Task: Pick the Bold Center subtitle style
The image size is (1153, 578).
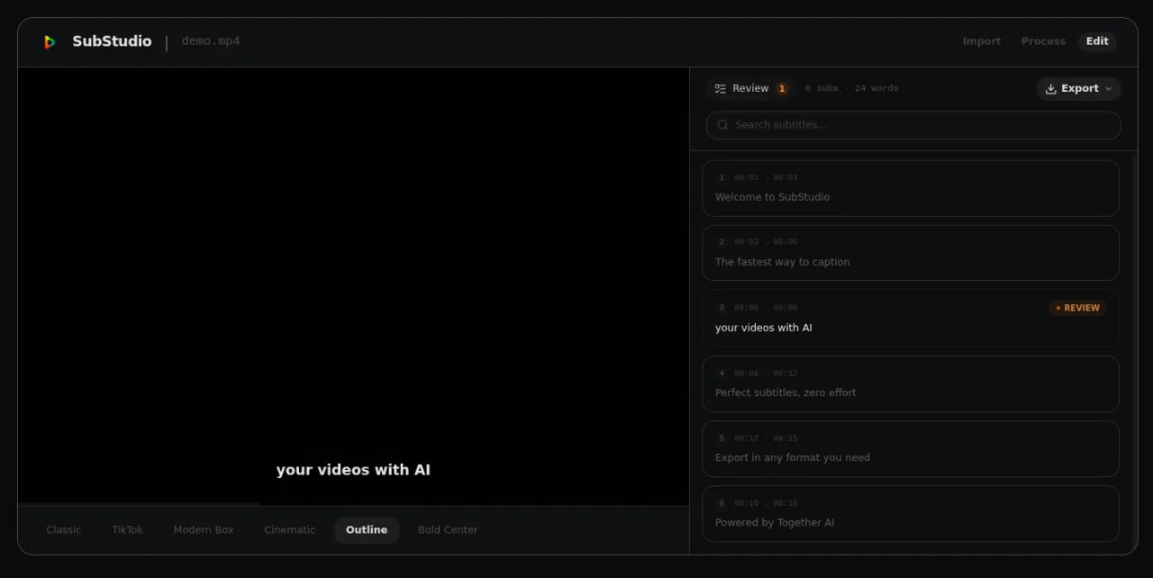Action: click(448, 530)
